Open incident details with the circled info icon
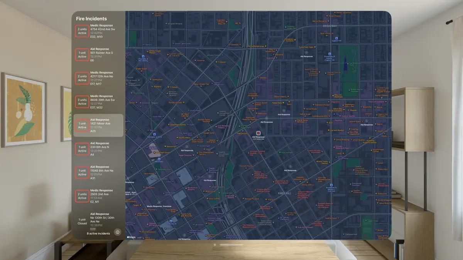 pos(118,233)
